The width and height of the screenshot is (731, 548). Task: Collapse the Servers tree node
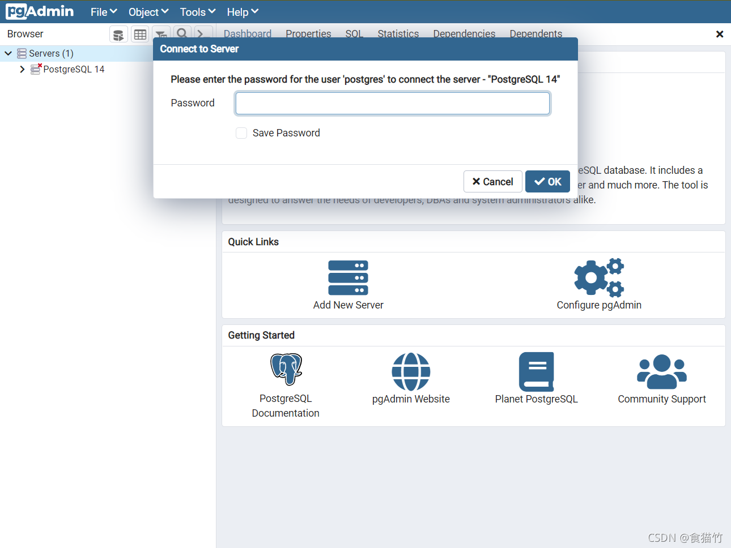(8, 53)
